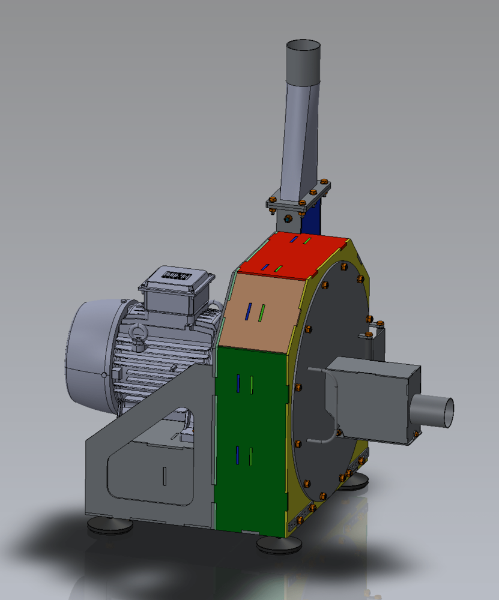
Task: Select the front center leveling foot
Action: point(278,544)
